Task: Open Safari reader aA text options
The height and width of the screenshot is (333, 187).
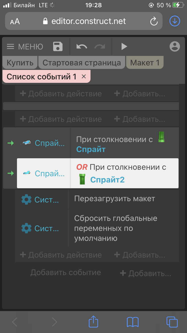Action: [x=15, y=21]
